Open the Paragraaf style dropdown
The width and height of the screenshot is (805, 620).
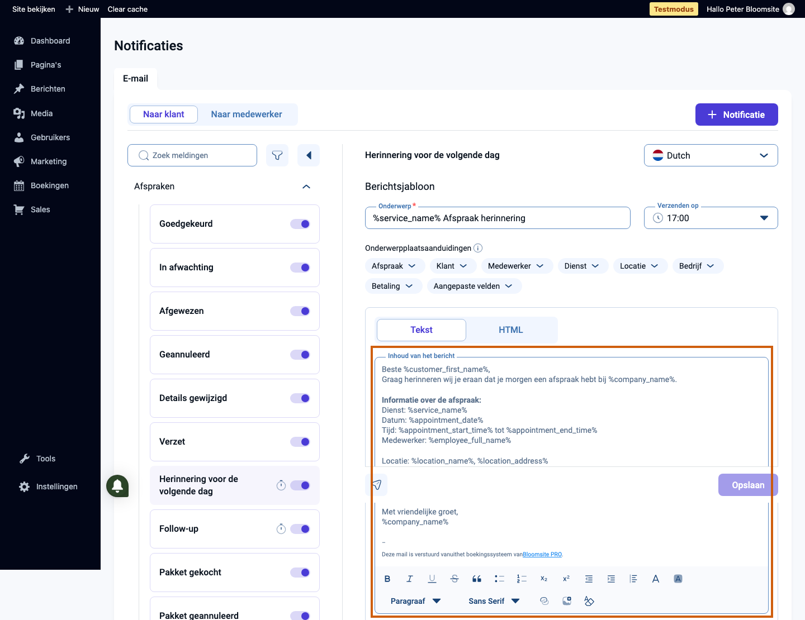click(415, 601)
